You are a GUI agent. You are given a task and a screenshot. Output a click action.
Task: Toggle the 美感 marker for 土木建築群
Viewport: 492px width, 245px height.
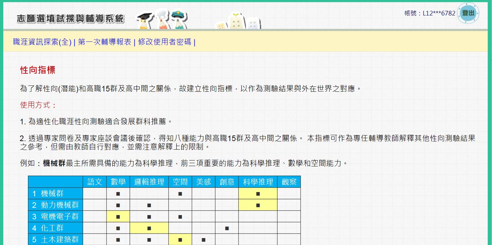click(x=204, y=239)
